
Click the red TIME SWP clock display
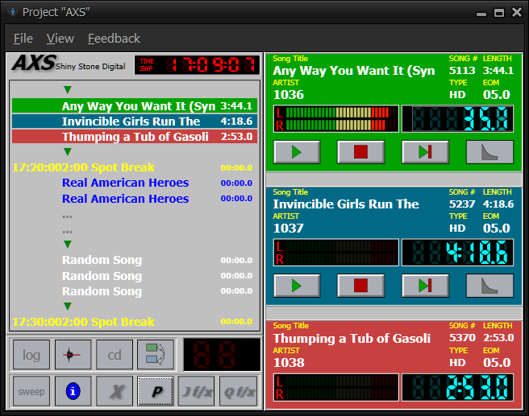pos(197,64)
